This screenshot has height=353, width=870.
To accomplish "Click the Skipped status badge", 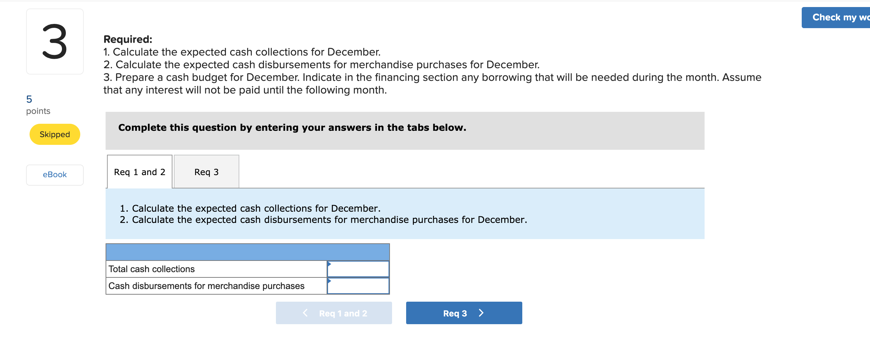I will (x=55, y=134).
